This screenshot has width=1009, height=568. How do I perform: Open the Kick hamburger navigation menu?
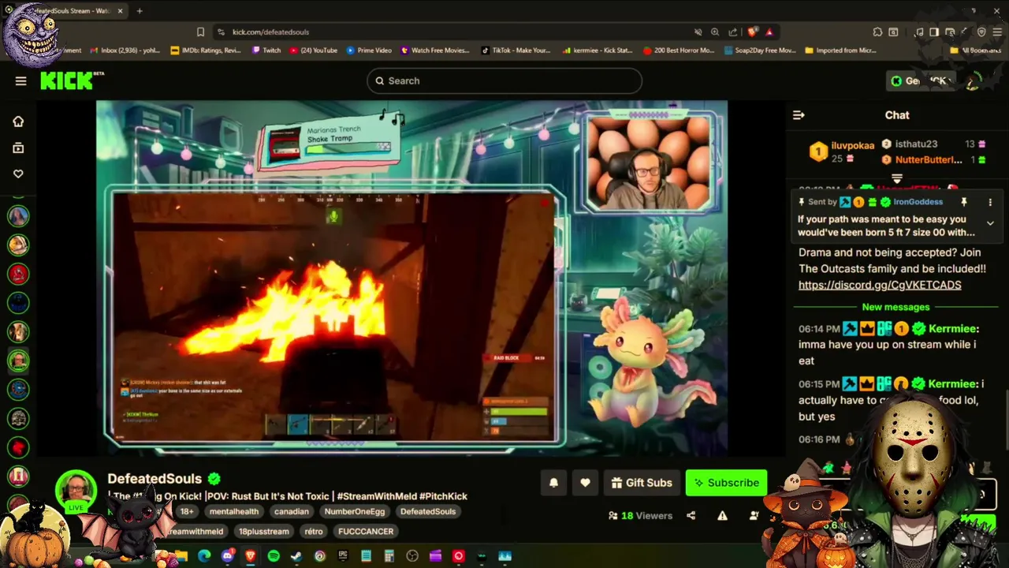point(20,80)
